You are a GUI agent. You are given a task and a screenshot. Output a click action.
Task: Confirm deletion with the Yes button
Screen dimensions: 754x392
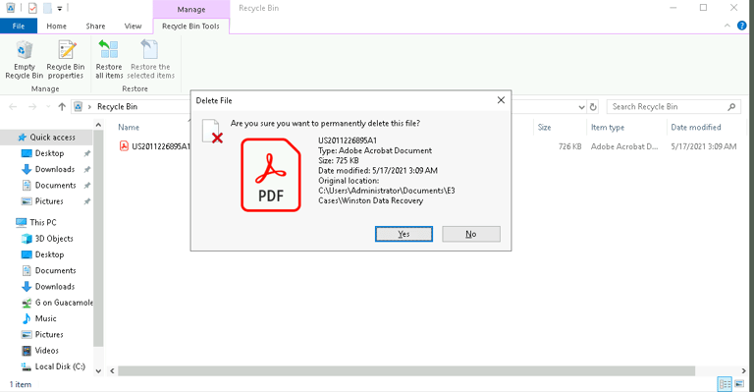404,234
